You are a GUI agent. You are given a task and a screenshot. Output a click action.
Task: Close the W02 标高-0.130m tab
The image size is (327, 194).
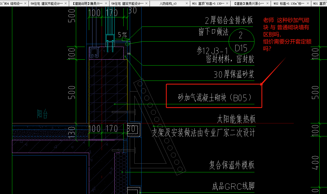308,4
